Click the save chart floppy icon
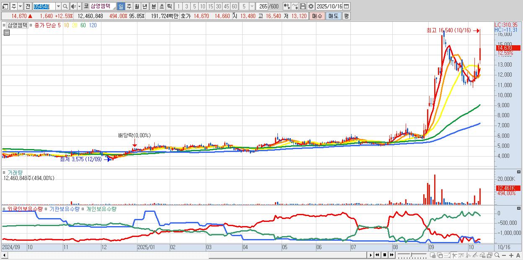The height and width of the screenshot is (260, 523). coord(303,6)
